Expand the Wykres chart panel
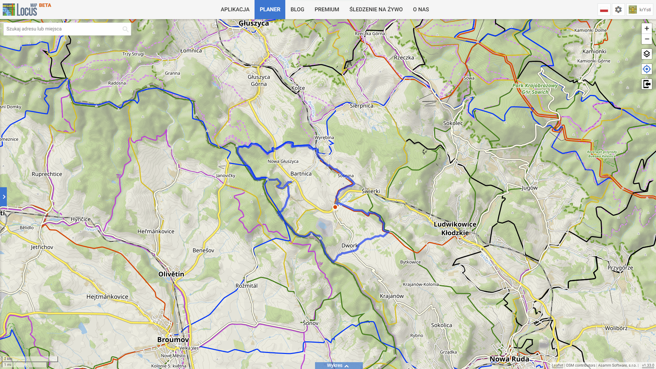Screen dimensions: 656x369 coord(338,366)
